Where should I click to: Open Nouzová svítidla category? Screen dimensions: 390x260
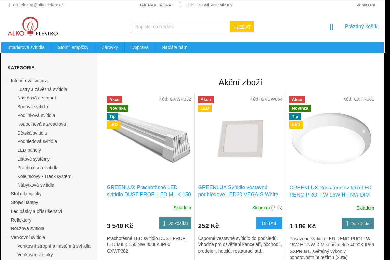click(x=28, y=228)
